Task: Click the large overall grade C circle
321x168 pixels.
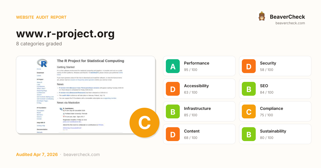Action: pyautogui.click(x=144, y=123)
